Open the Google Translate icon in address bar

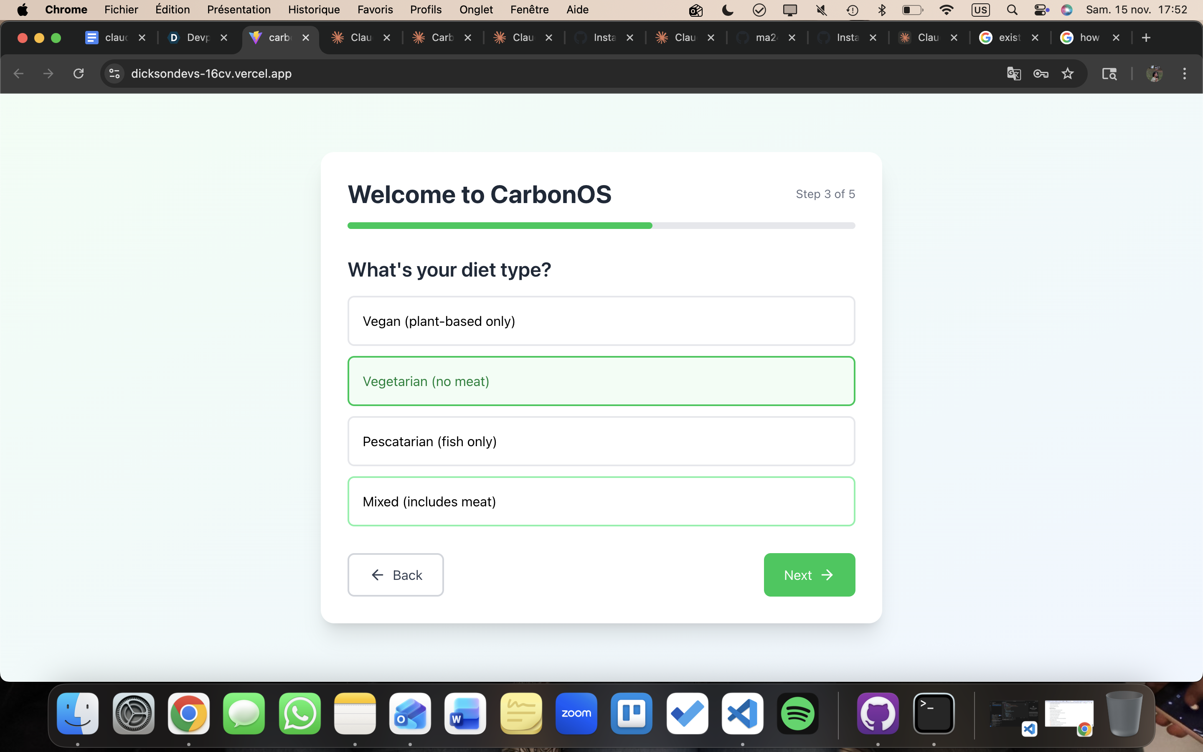click(x=1014, y=74)
